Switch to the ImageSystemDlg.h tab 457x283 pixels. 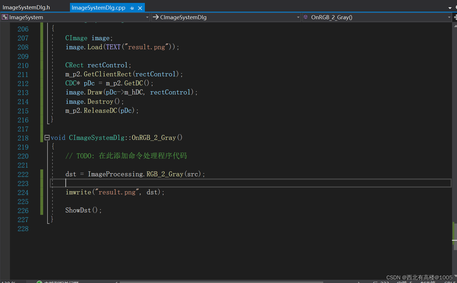(x=26, y=7)
